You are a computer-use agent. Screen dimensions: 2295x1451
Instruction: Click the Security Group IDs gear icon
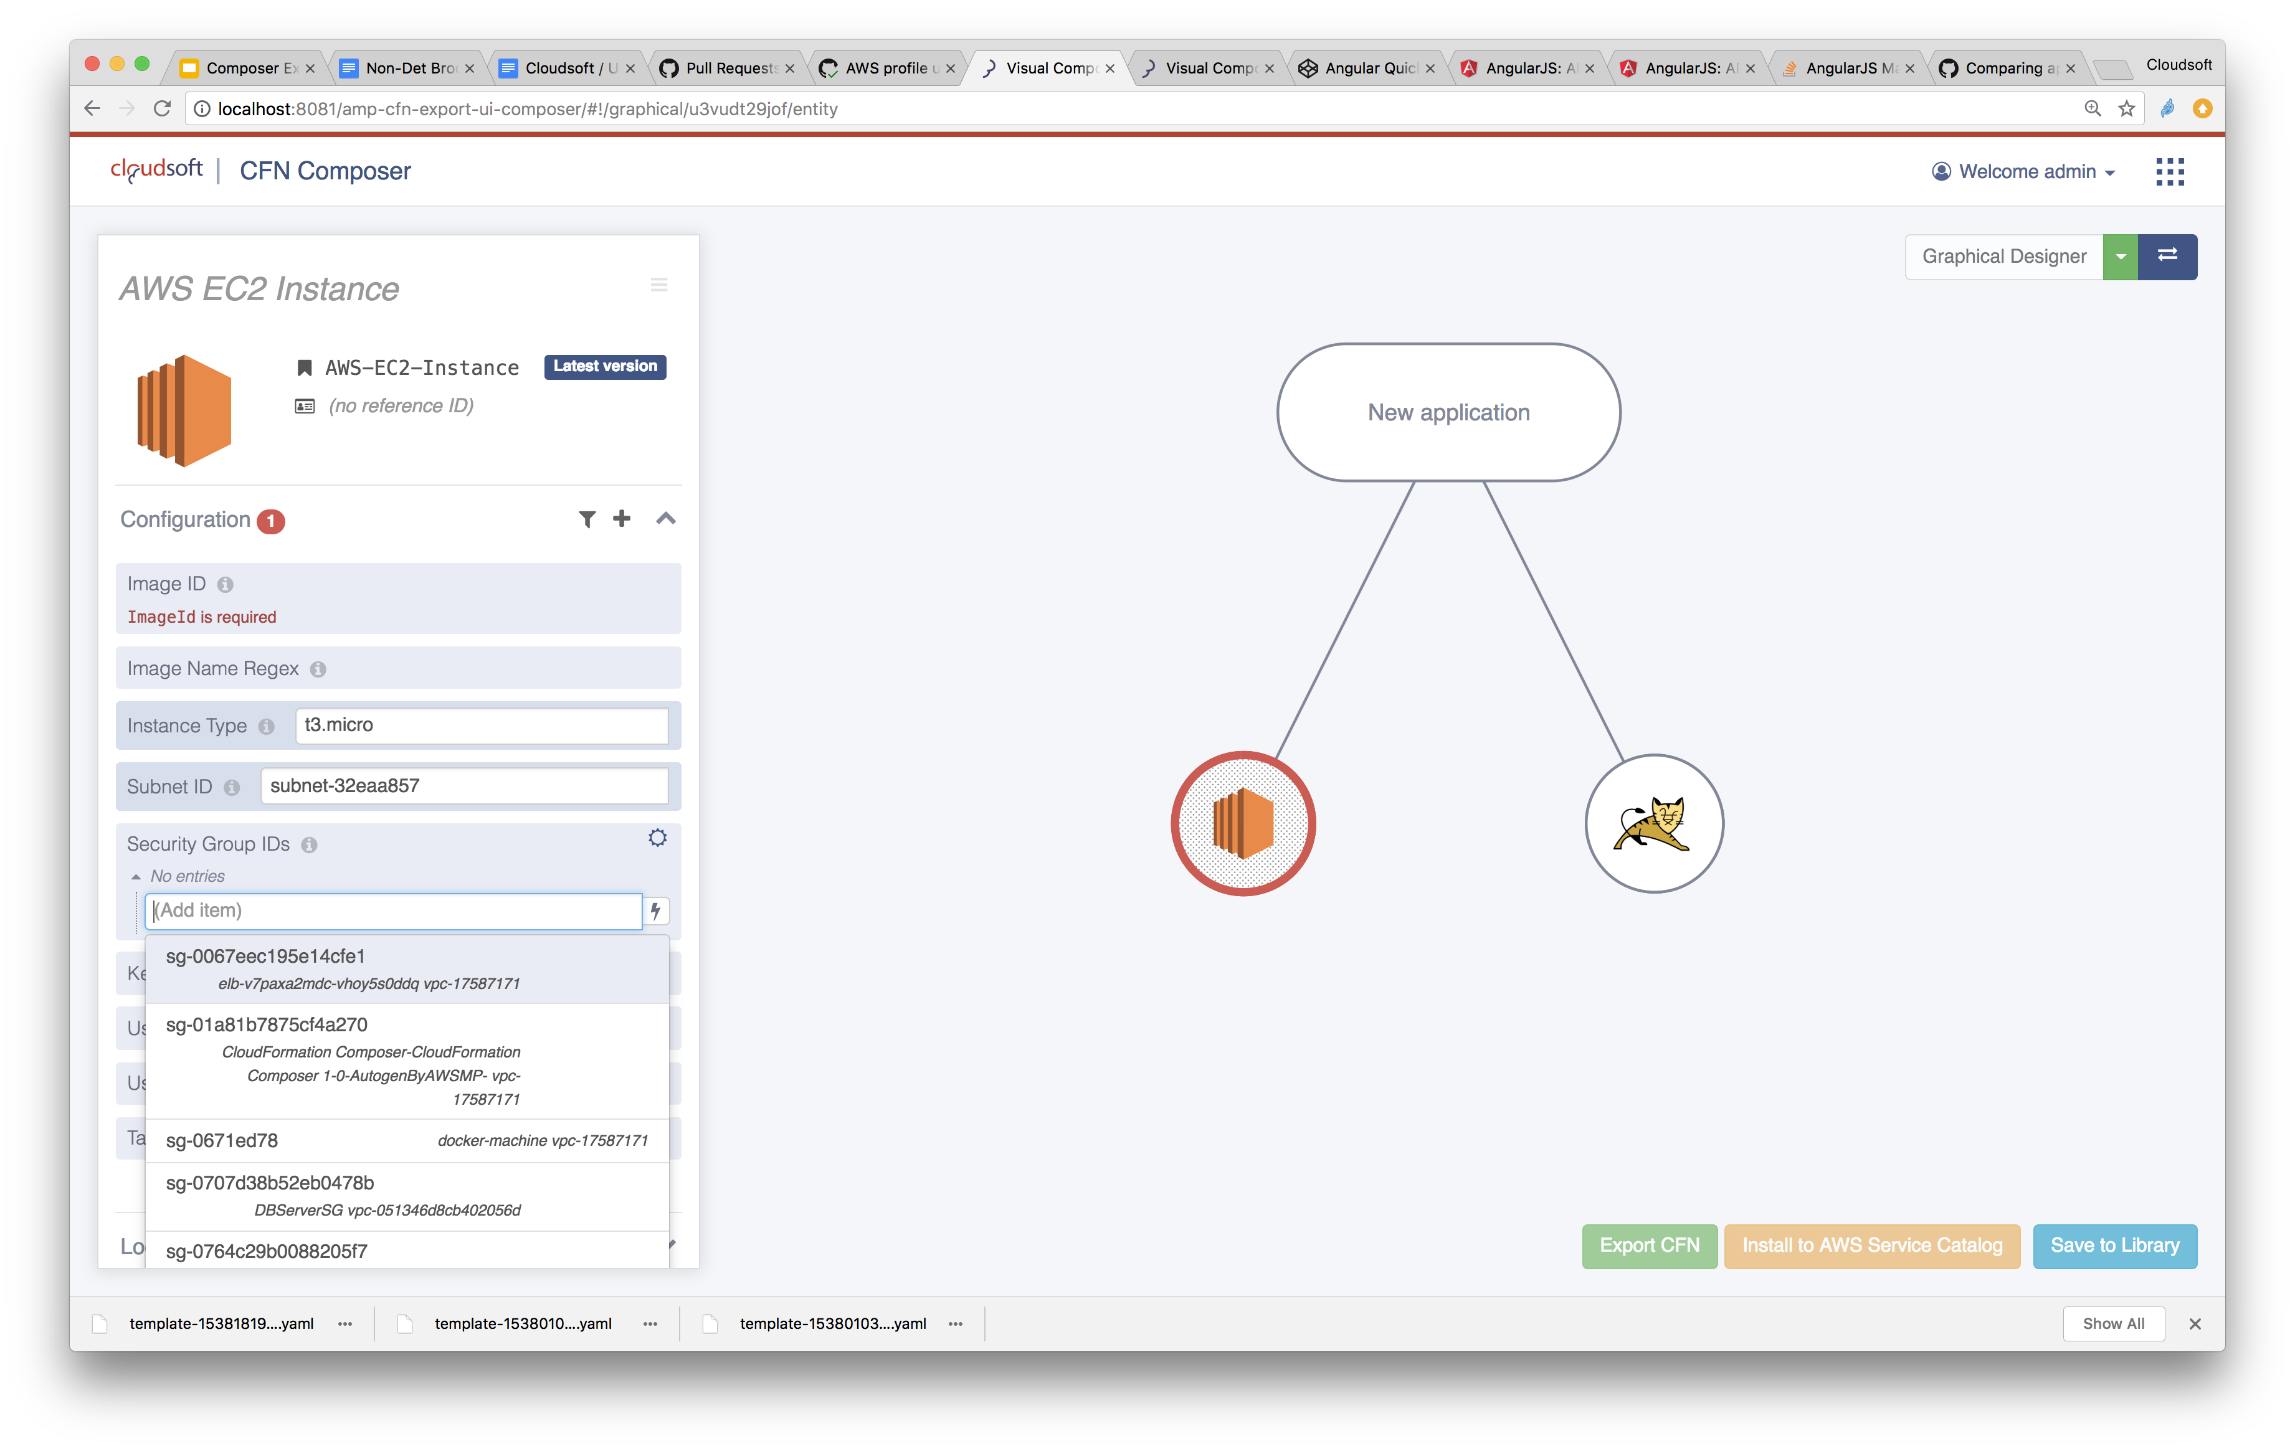[658, 838]
